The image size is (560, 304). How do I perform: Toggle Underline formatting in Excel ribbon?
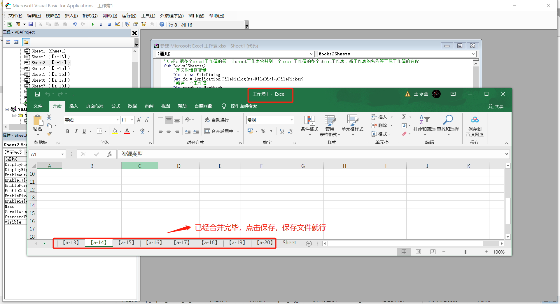[84, 131]
